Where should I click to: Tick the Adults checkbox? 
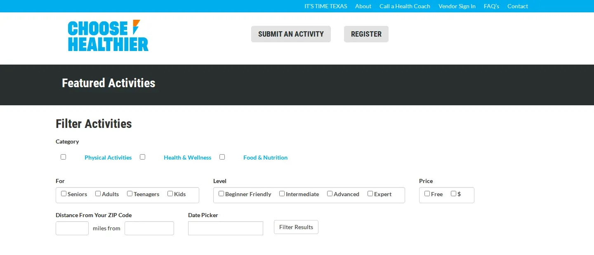pos(98,193)
